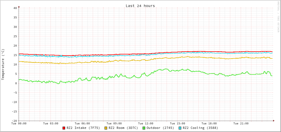Select the 'RZ2 Intake (7F75)' legend label
The width and height of the screenshot is (281, 132).
83,128
